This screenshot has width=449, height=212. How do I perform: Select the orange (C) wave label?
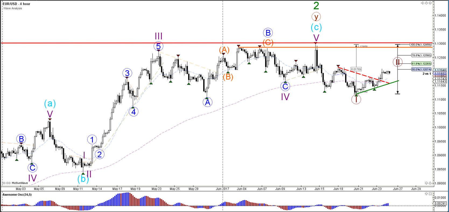(268, 42)
